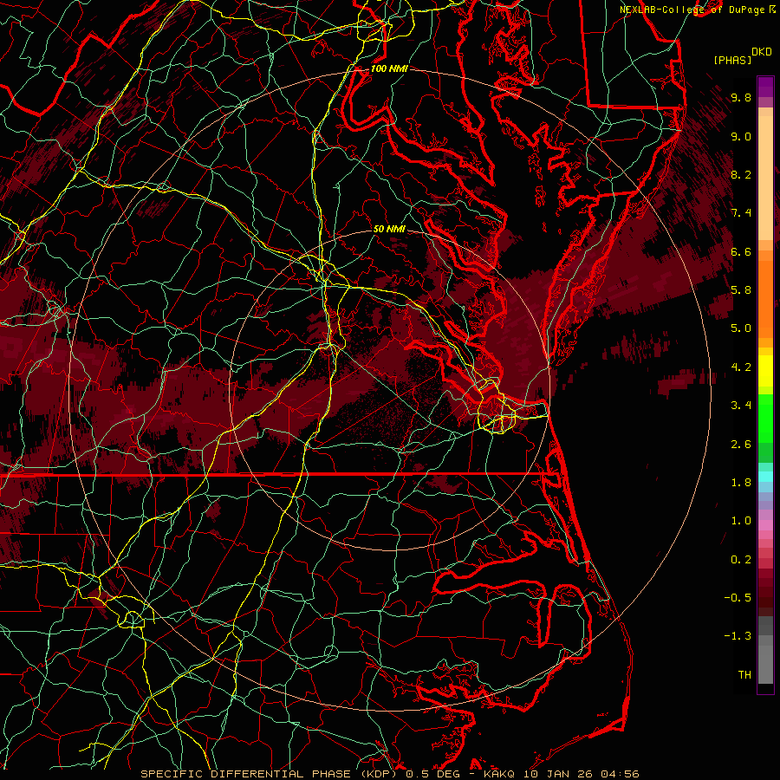Pick the cyan color bar segment
Image resolution: width=780 pixels, height=780 pixels.
click(765, 477)
